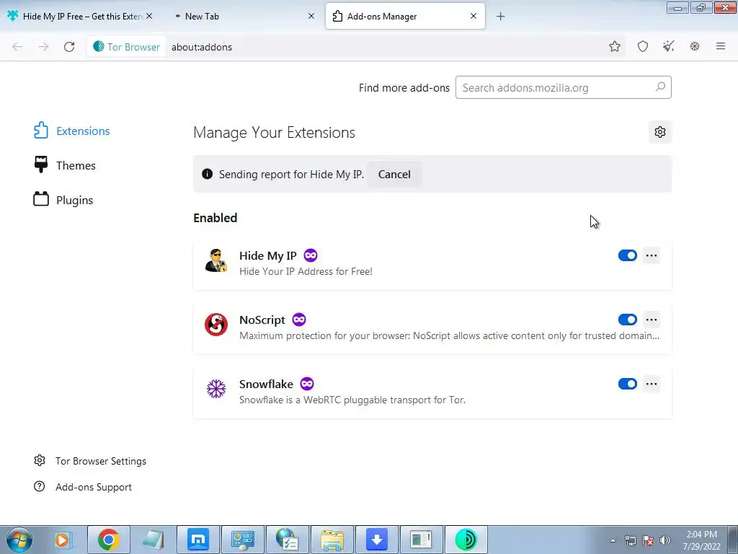Close the Hide My IP Free tab

[x=149, y=16]
